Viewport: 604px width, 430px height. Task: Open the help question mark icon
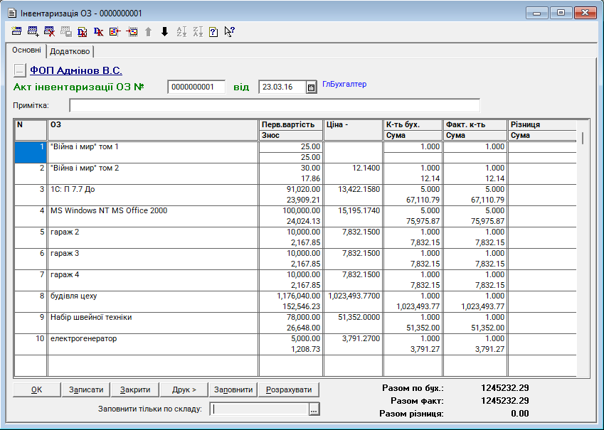(213, 31)
